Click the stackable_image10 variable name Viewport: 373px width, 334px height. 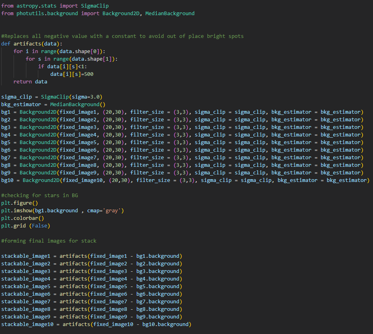point(28,324)
